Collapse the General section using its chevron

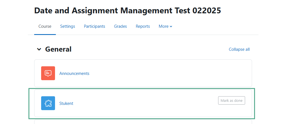[39, 49]
